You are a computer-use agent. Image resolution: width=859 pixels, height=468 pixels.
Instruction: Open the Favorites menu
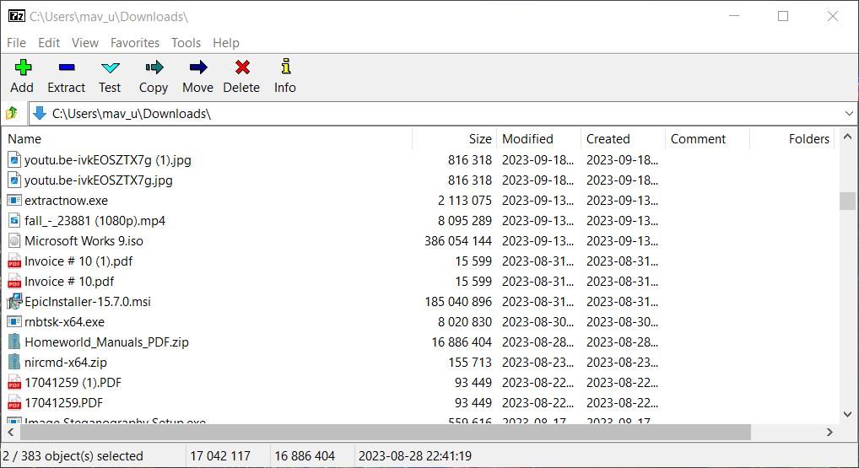pyautogui.click(x=134, y=42)
